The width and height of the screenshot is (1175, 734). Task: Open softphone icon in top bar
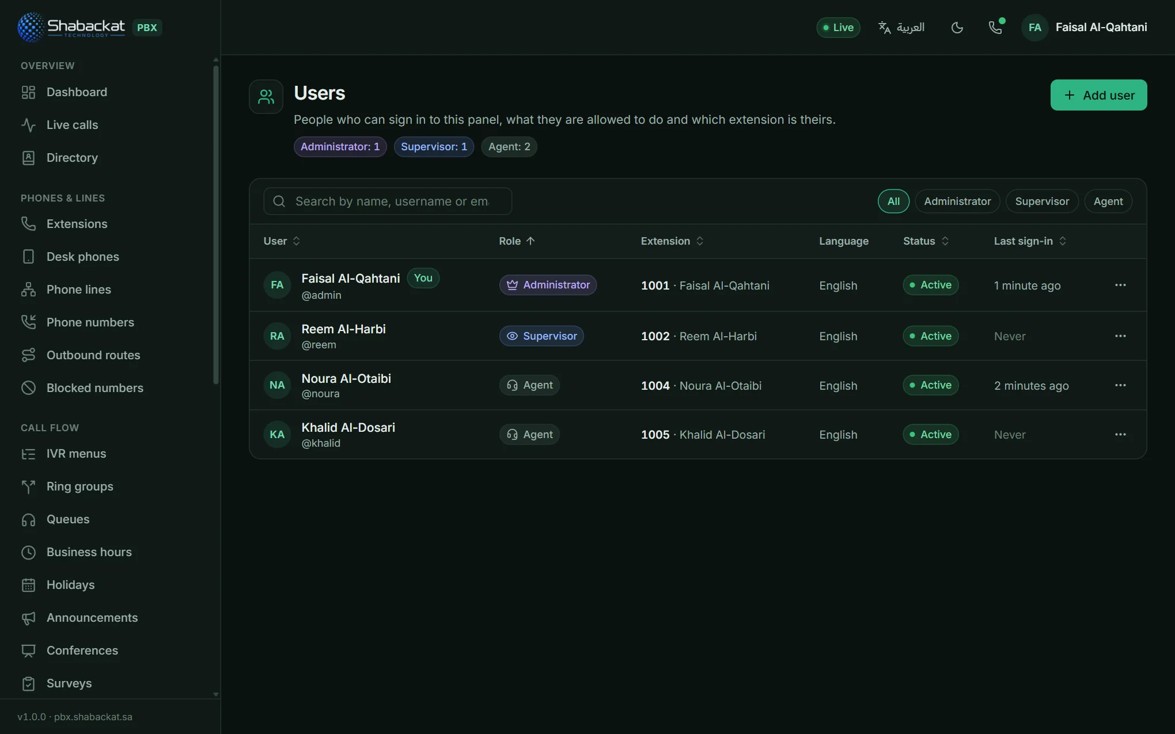[x=995, y=27]
